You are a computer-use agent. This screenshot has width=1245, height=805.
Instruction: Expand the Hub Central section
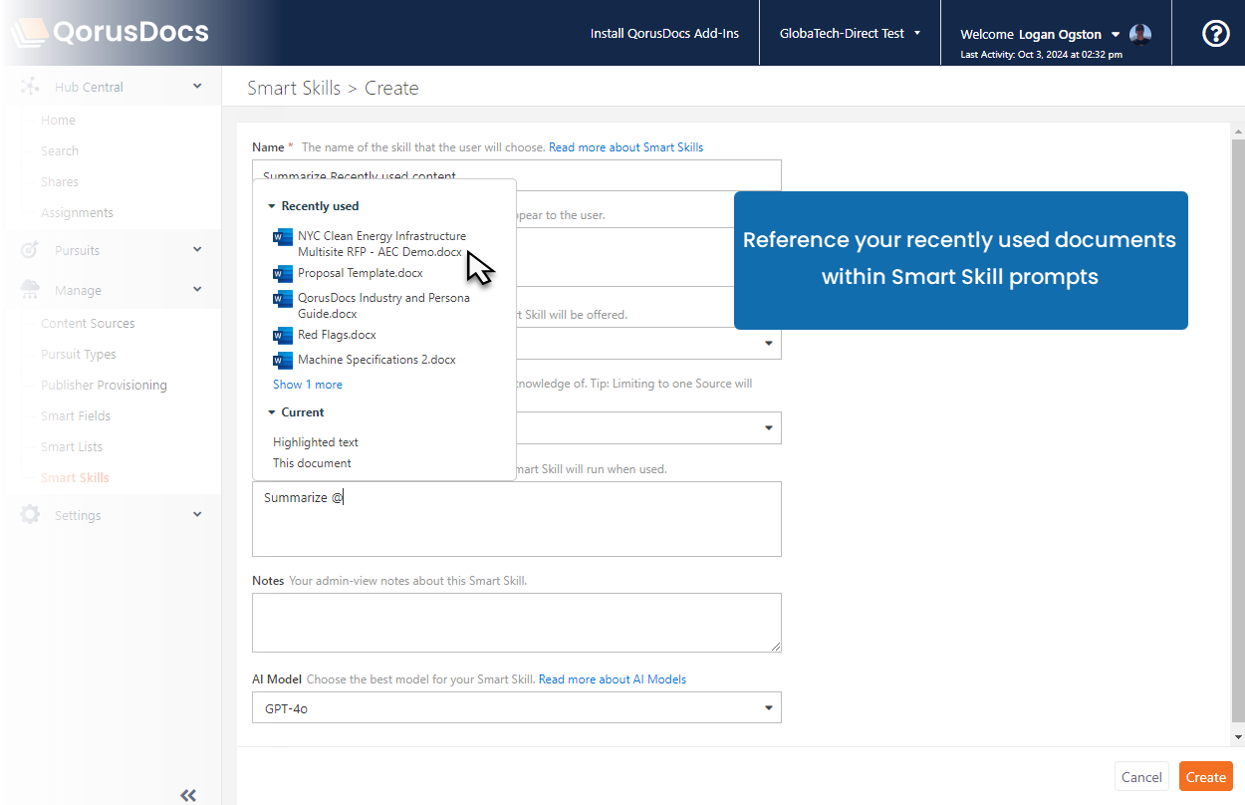(197, 87)
